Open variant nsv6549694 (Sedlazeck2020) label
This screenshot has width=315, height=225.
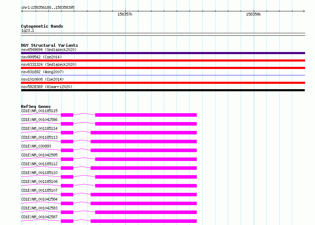pyautogui.click(x=49, y=50)
